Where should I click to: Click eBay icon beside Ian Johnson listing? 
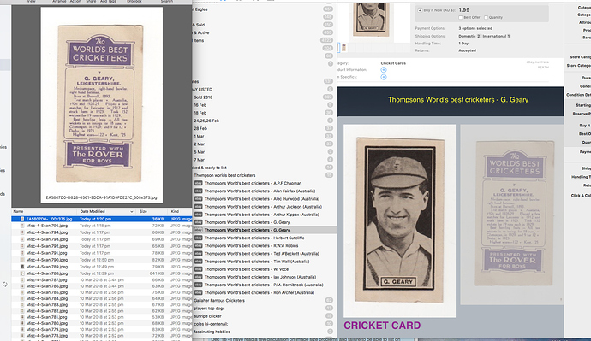[x=198, y=277]
